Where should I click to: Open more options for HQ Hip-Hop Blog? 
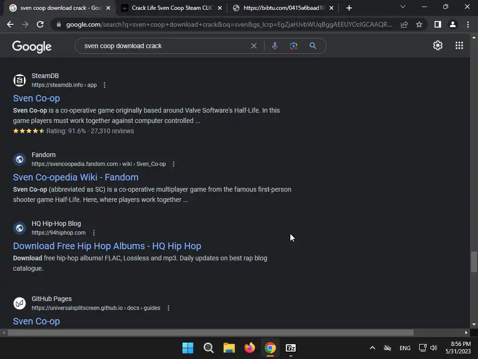click(93, 233)
